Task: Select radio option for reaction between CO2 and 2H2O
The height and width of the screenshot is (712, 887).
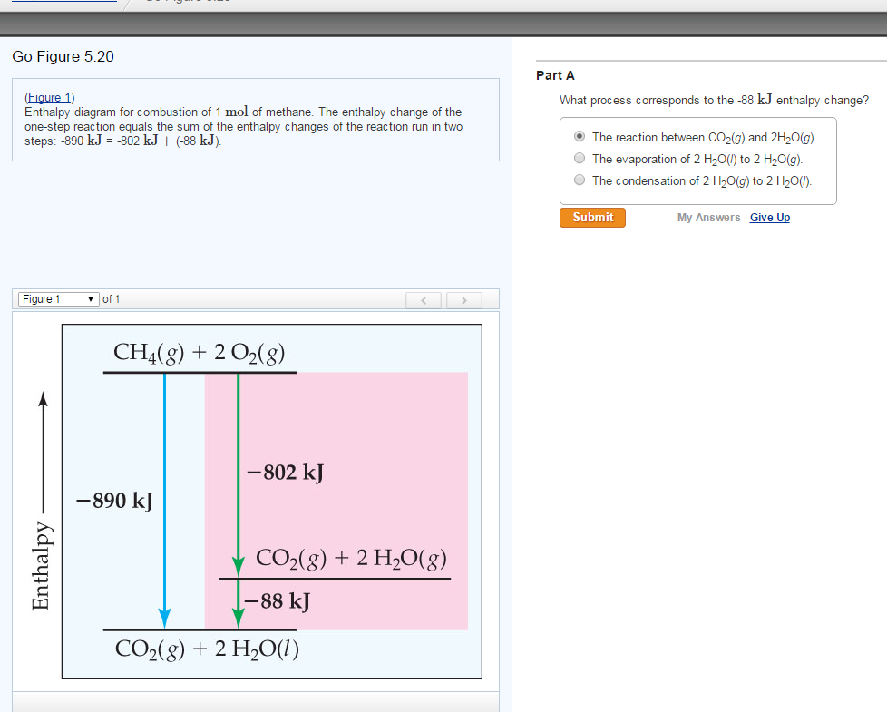Action: coord(579,136)
